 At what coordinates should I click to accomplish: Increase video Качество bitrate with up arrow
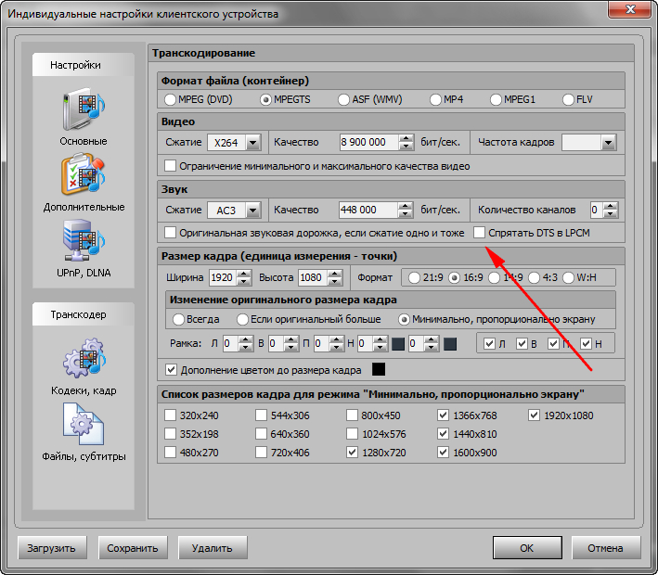406,138
